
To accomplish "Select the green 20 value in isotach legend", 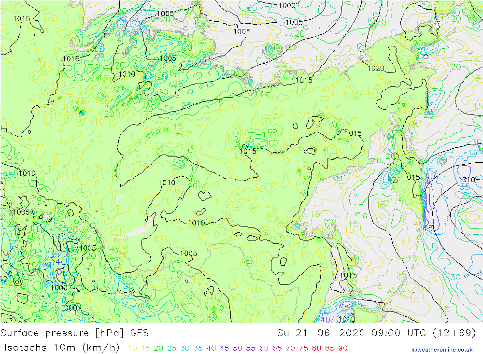I will pyautogui.click(x=158, y=348).
